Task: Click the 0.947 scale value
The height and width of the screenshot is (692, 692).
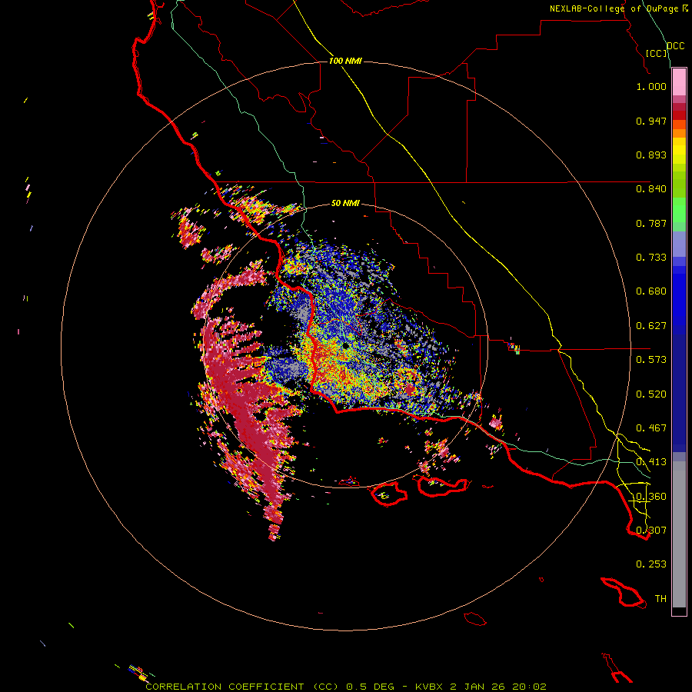Action: 651,121
